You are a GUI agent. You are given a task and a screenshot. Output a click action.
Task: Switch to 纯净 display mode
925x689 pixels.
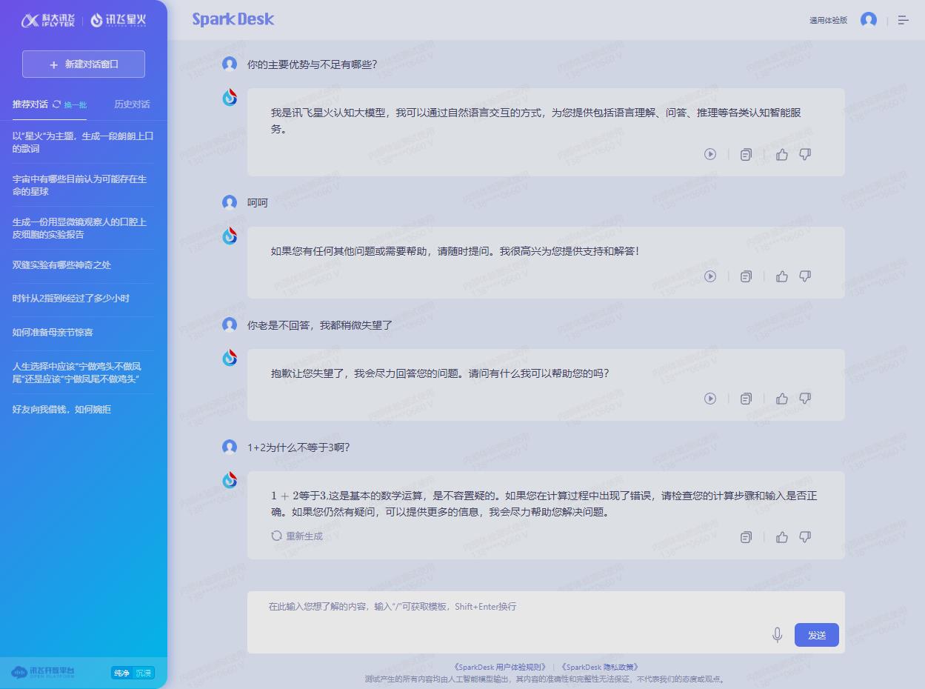coord(121,673)
